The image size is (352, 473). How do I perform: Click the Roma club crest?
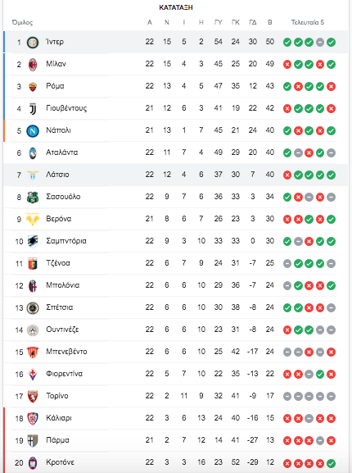(33, 87)
